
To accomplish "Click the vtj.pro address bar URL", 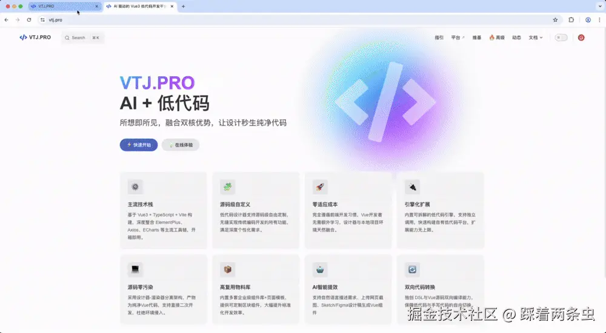I will point(56,20).
